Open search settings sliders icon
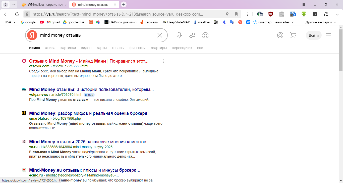The image size is (343, 183). coord(192,35)
